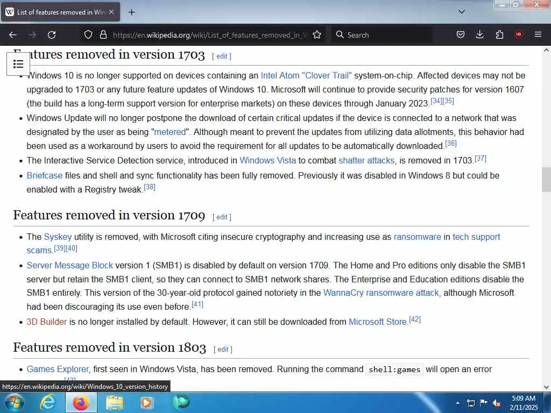
Task: Close the List of features removed tab
Action: click(x=111, y=12)
